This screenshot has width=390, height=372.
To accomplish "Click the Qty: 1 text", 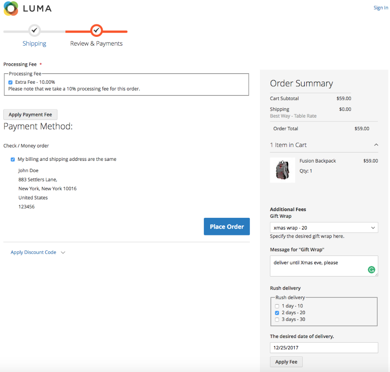I will 306,171.
